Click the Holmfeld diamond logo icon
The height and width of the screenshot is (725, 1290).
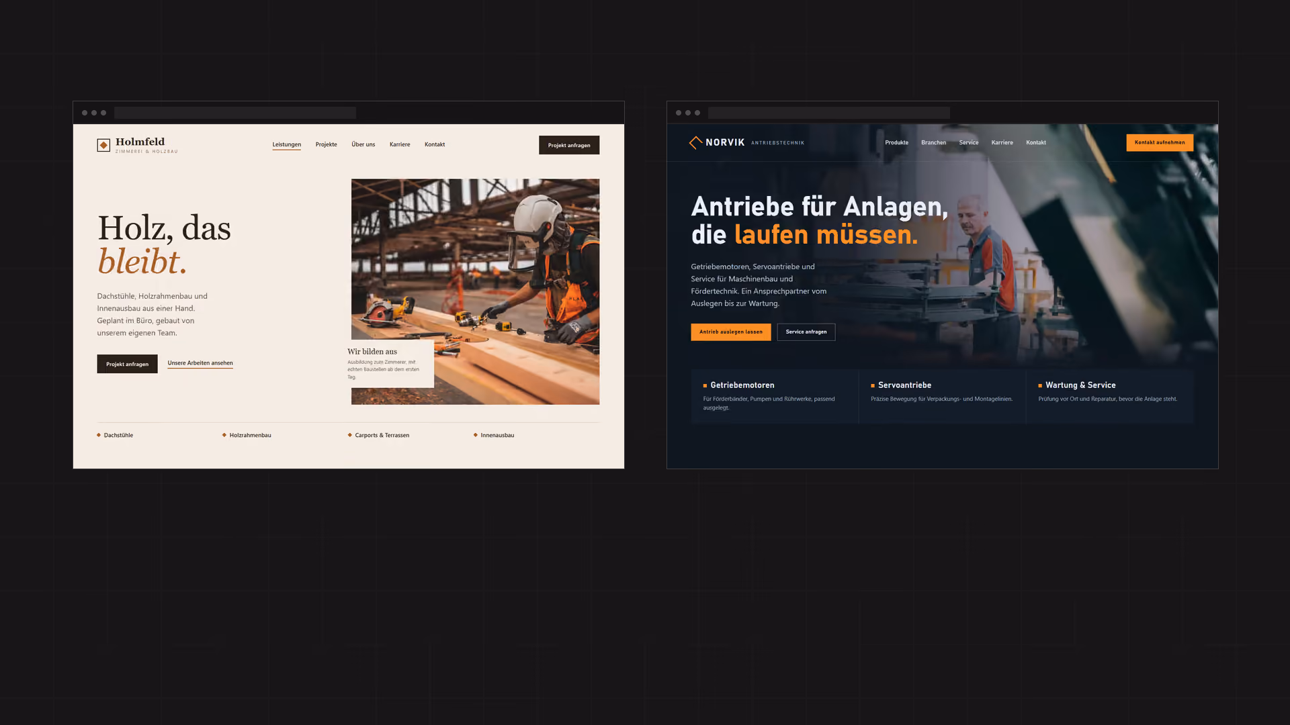pos(103,145)
